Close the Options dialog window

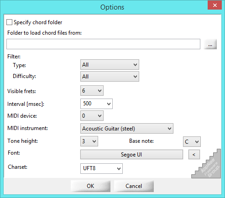(x=215, y=5)
